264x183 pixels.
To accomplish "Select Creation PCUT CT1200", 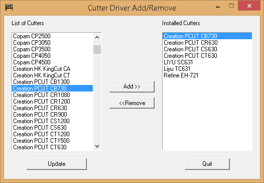I will [52, 134].
